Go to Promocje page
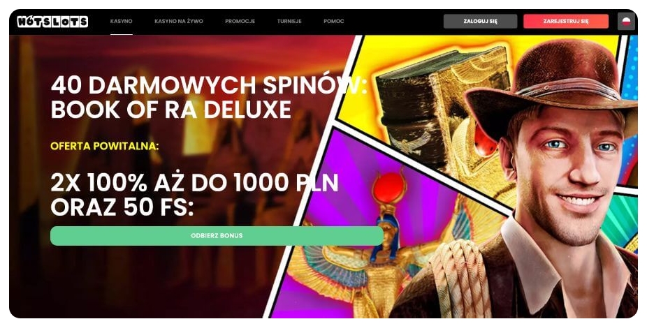647x326 pixels. 240,22
